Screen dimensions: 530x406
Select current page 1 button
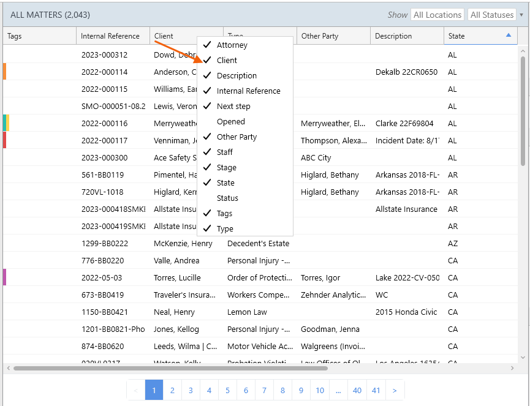(154, 390)
